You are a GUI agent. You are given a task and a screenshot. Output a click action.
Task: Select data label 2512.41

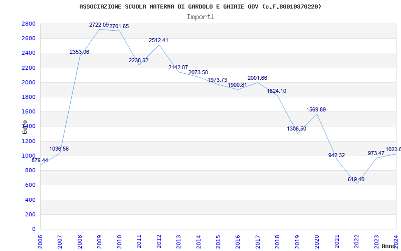[x=158, y=41]
